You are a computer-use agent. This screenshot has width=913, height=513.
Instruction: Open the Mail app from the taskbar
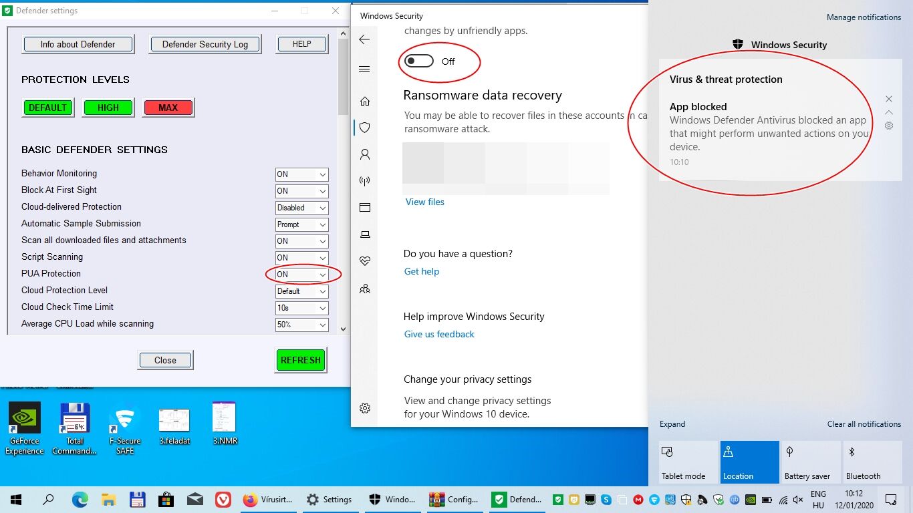[195, 499]
